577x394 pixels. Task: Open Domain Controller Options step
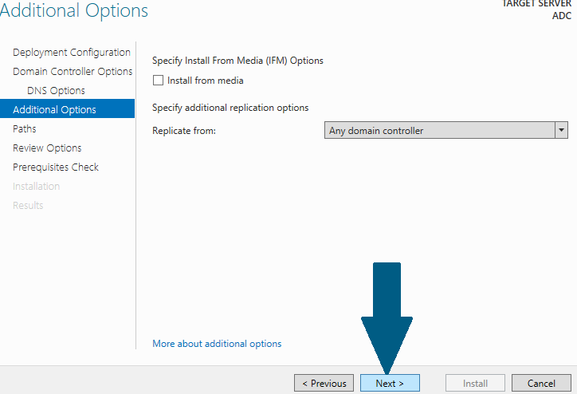73,72
